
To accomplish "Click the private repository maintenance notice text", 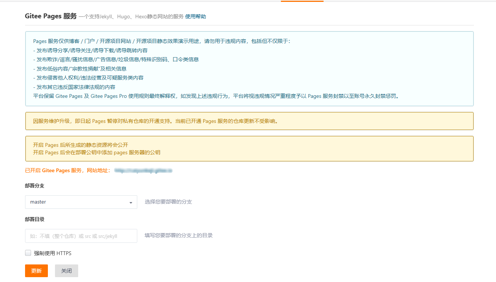I will coord(156,121).
